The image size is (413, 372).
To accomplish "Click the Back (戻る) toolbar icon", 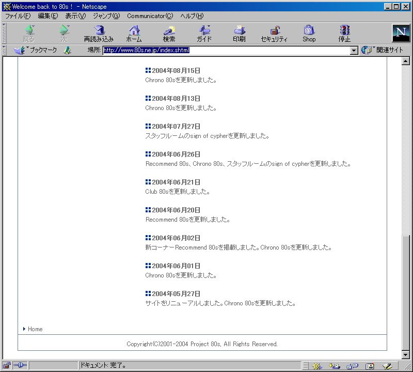I will 29,34.
